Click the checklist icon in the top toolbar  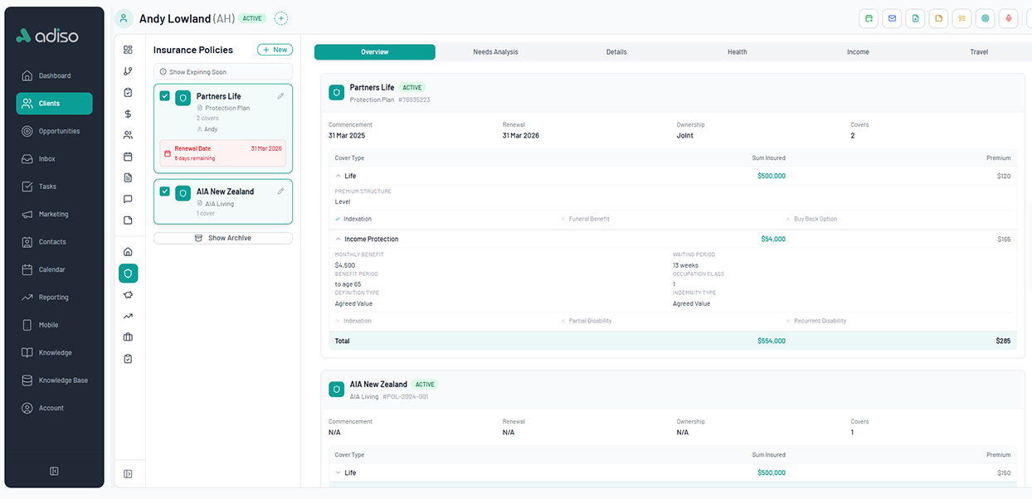click(961, 17)
